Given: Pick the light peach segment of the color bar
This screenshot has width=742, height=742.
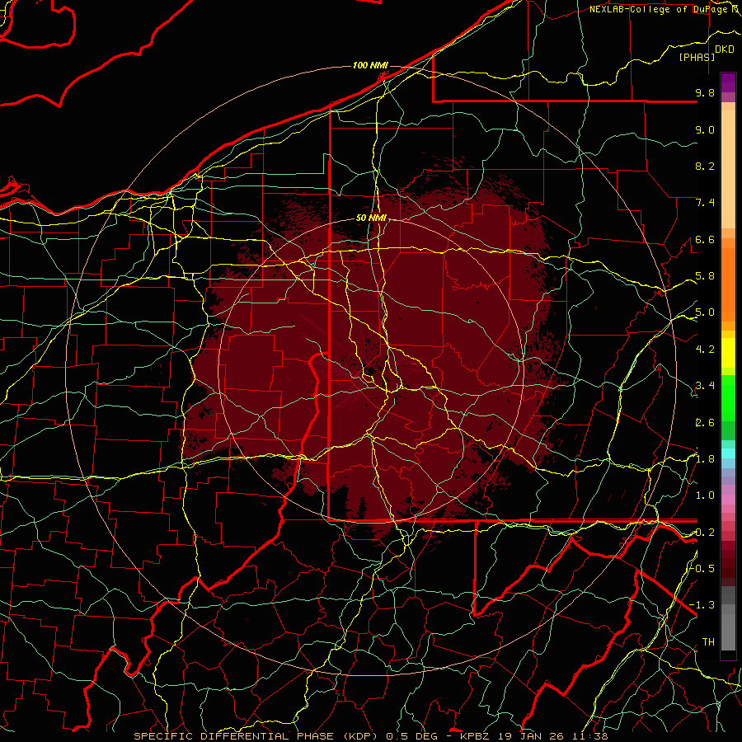Looking at the screenshot, I should coord(728,169).
